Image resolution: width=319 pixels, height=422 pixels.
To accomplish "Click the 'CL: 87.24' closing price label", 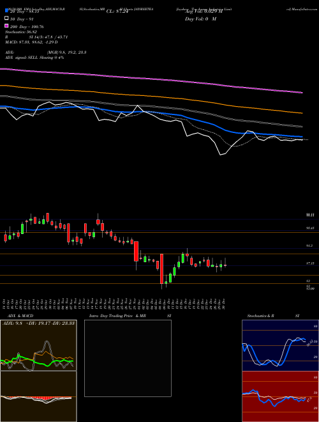I will click(x=117, y=12).
